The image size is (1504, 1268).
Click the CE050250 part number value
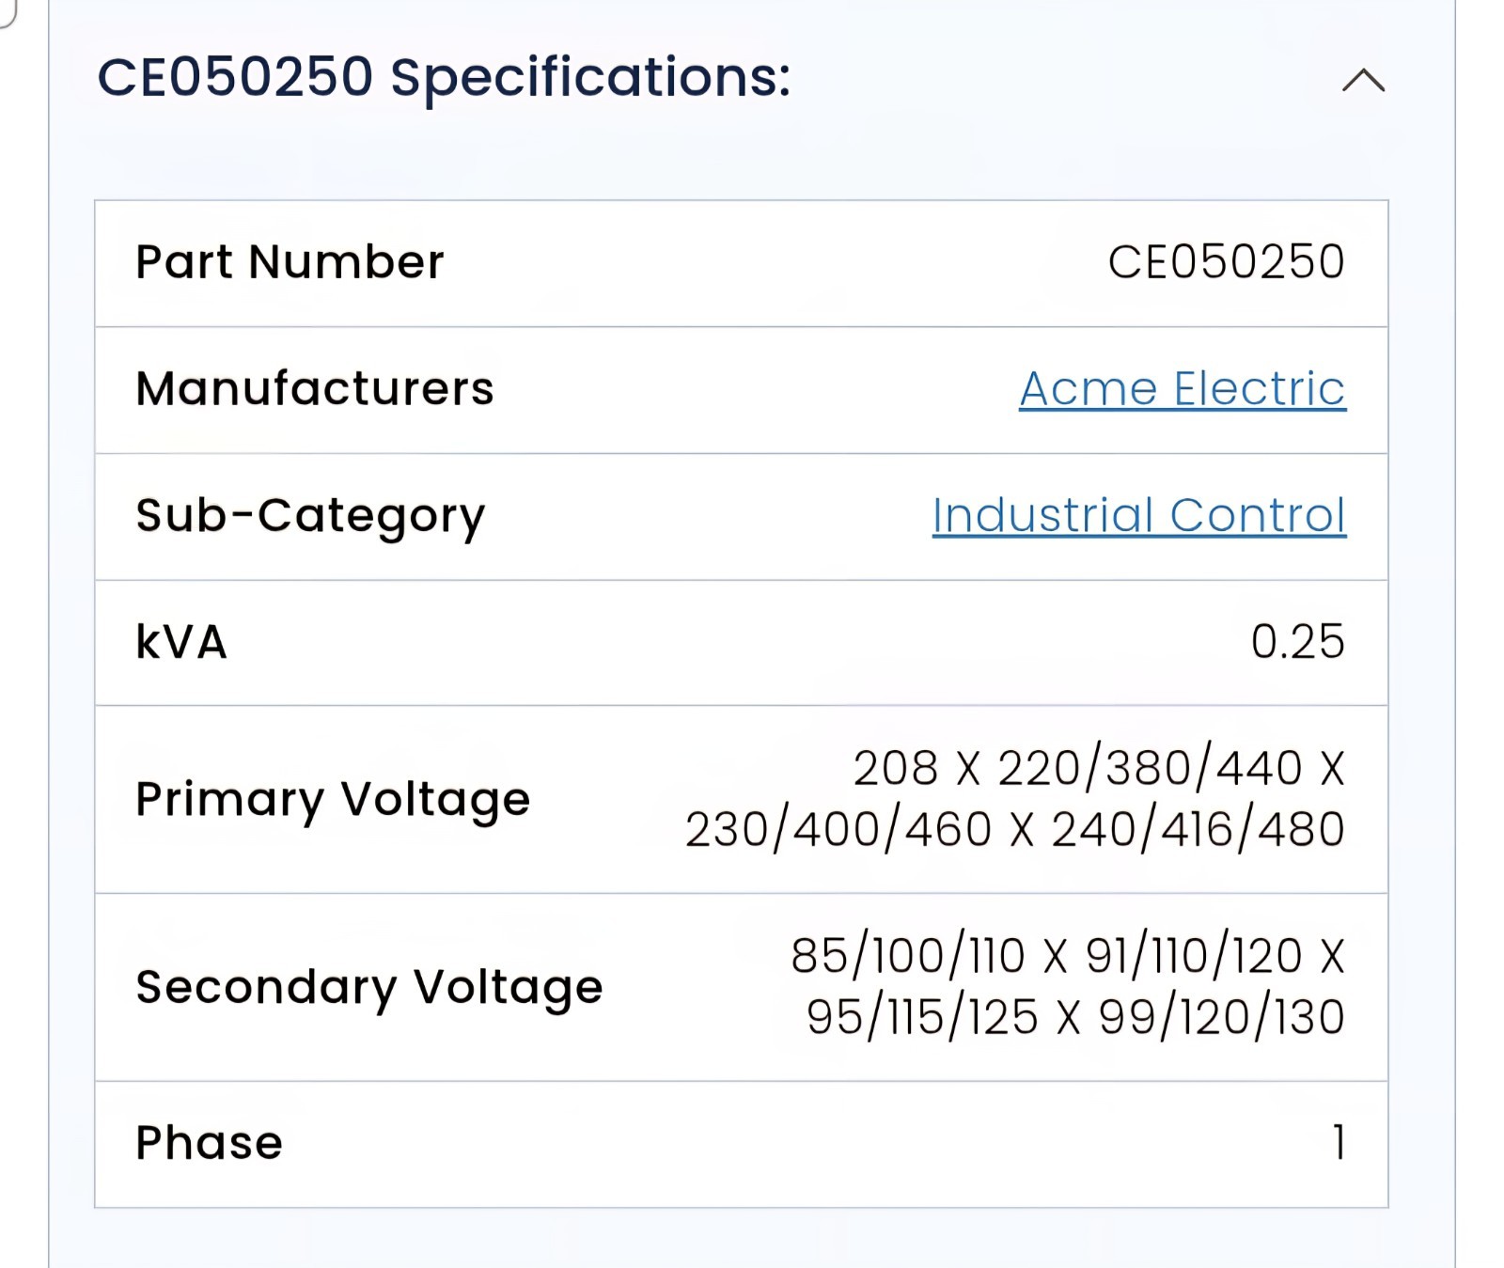pos(1226,261)
